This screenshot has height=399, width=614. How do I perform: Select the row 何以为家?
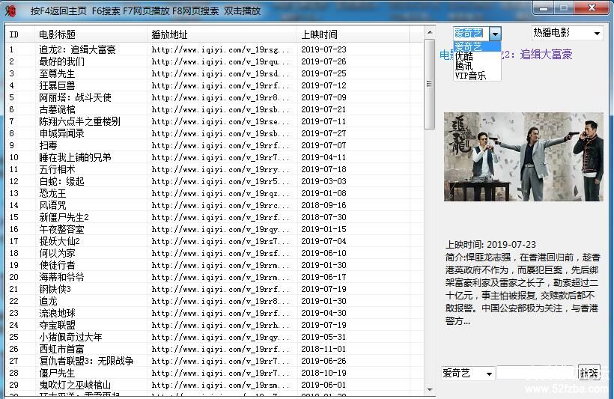point(215,253)
